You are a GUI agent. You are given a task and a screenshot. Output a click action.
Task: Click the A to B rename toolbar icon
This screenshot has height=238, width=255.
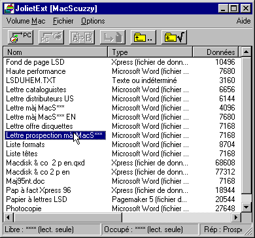[82, 37]
